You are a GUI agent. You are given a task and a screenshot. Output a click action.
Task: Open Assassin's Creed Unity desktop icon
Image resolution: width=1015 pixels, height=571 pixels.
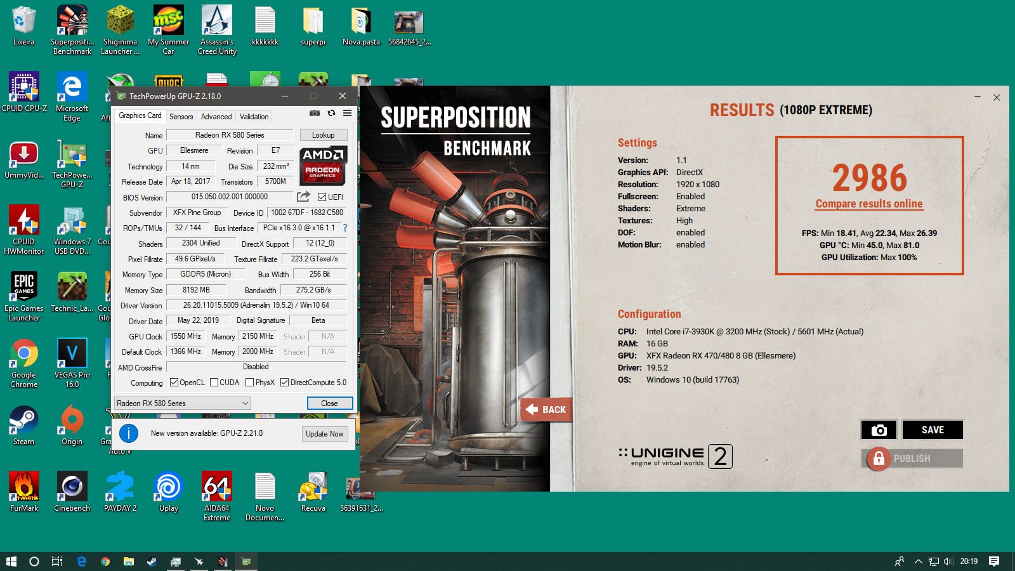tap(217, 30)
